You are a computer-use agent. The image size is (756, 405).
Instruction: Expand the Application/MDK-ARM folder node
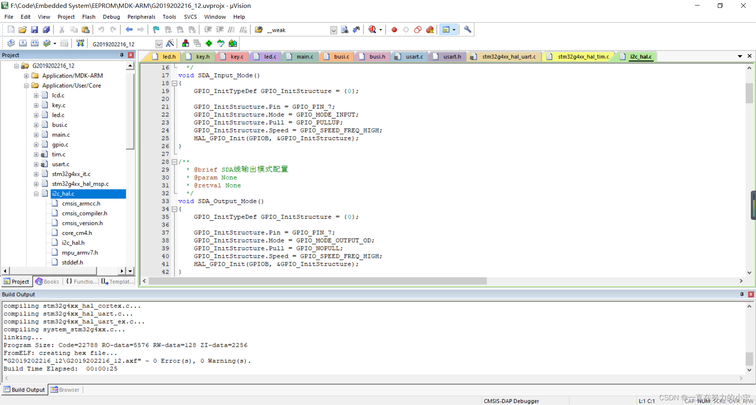point(26,76)
